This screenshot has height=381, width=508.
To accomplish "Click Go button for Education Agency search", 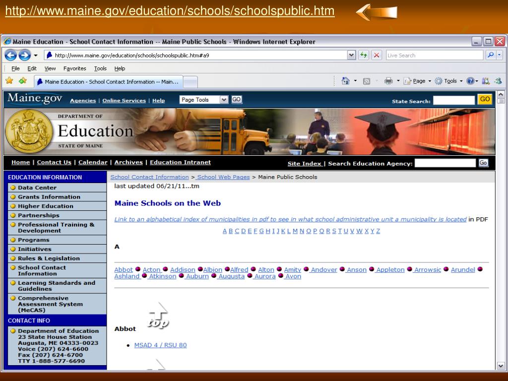I will pos(483,163).
